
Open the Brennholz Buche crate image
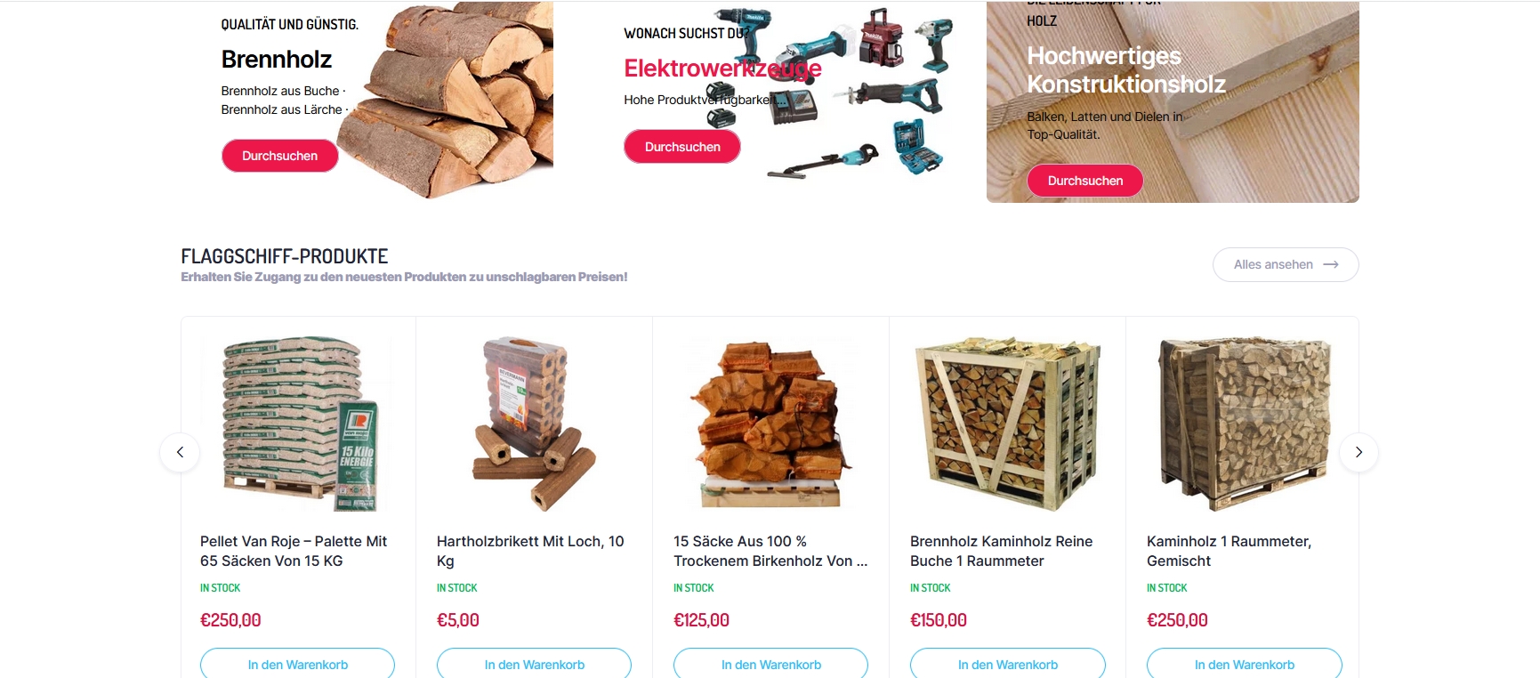point(1007,424)
